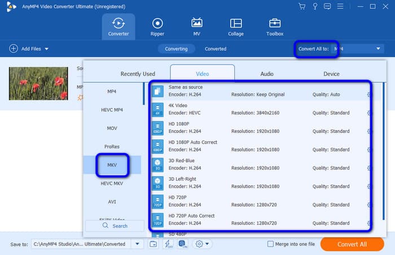
Task: Click the Add Files plus icon
Action: pos(14,48)
